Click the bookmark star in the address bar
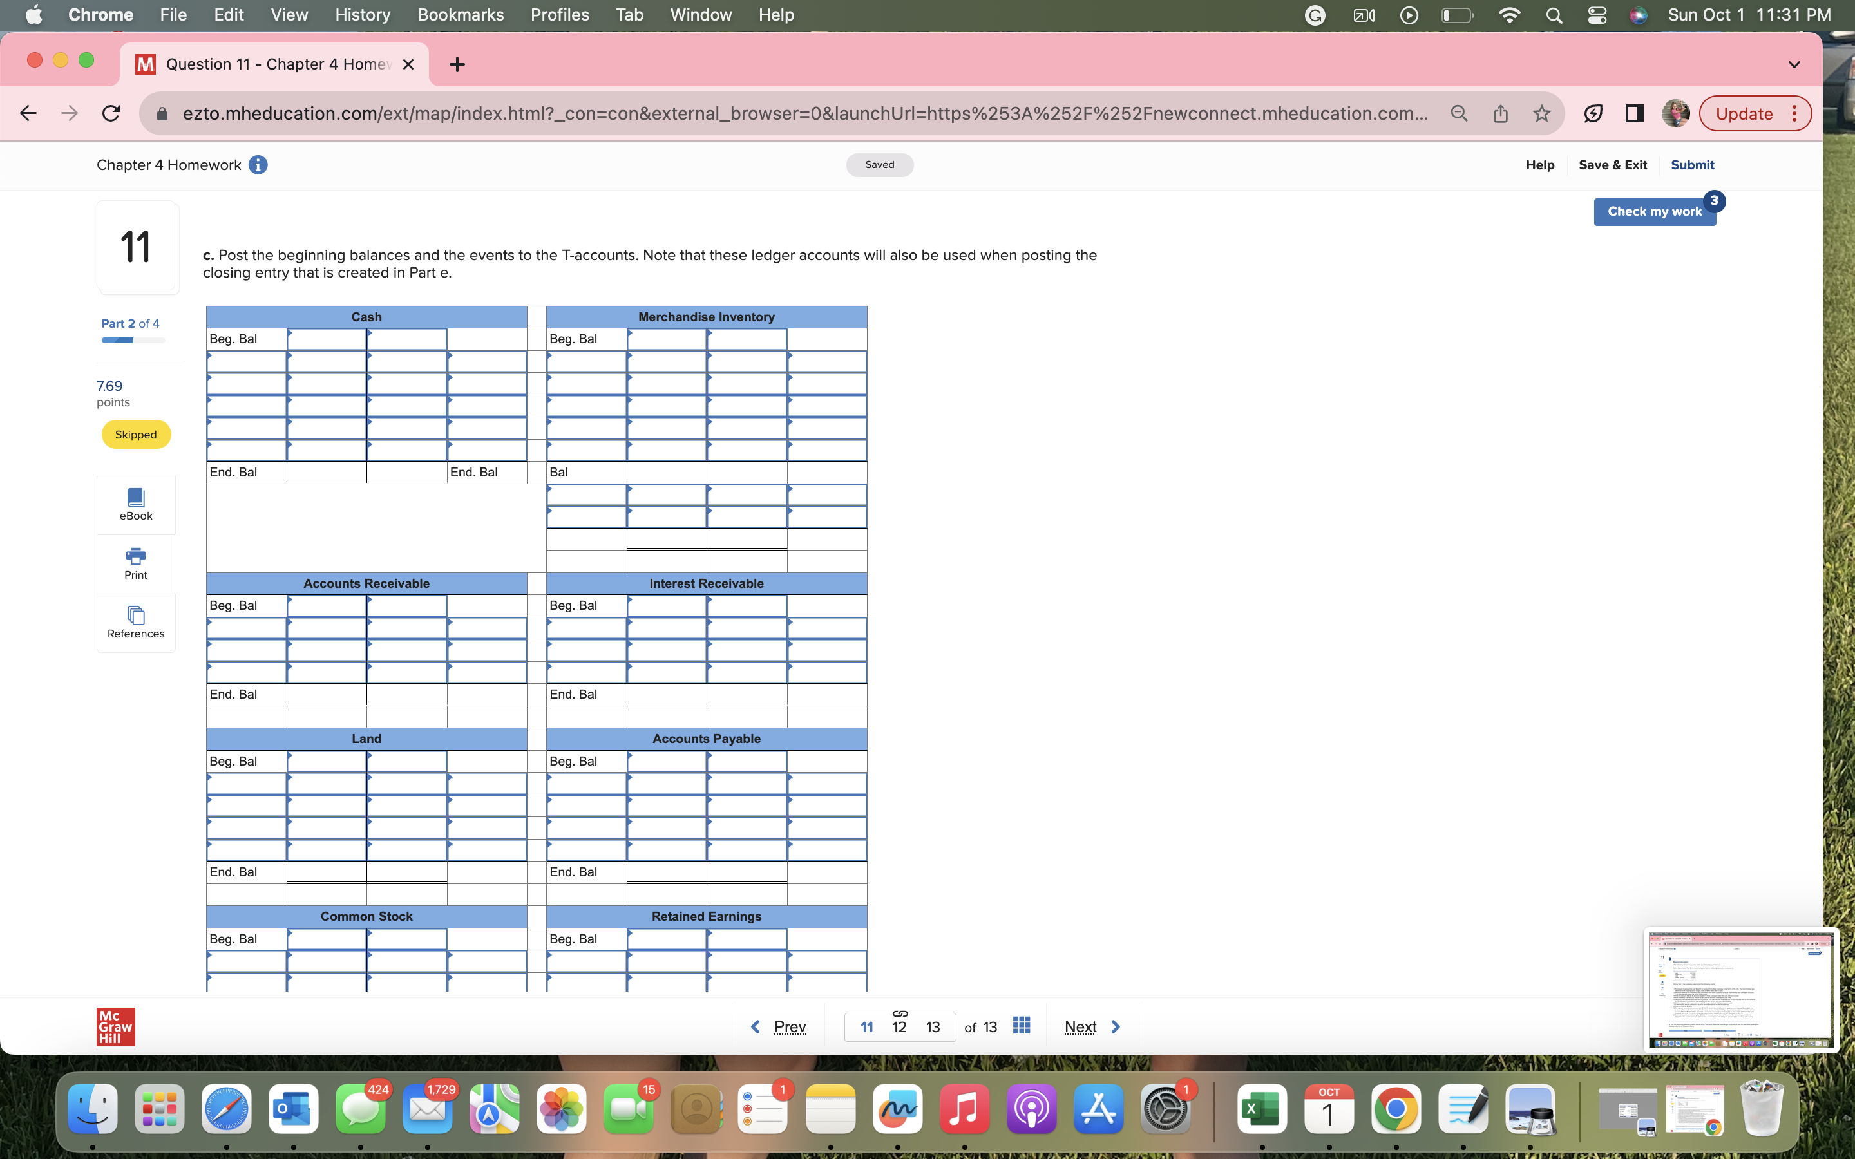Viewport: 1855px width, 1159px height. click(x=1541, y=113)
